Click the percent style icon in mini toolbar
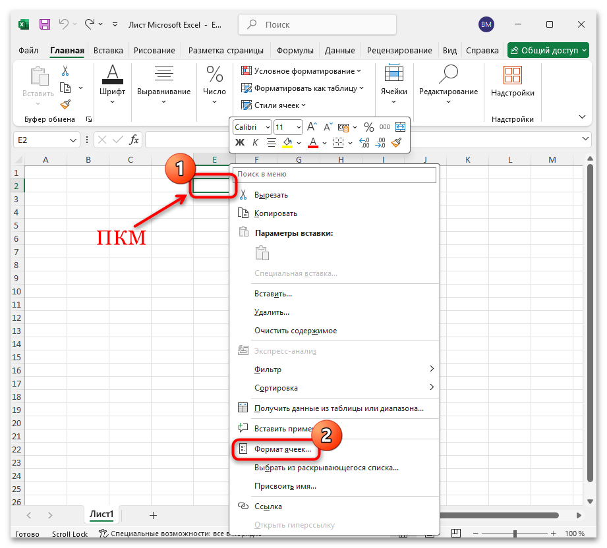Viewport: 607px width, 548px height. (x=368, y=127)
